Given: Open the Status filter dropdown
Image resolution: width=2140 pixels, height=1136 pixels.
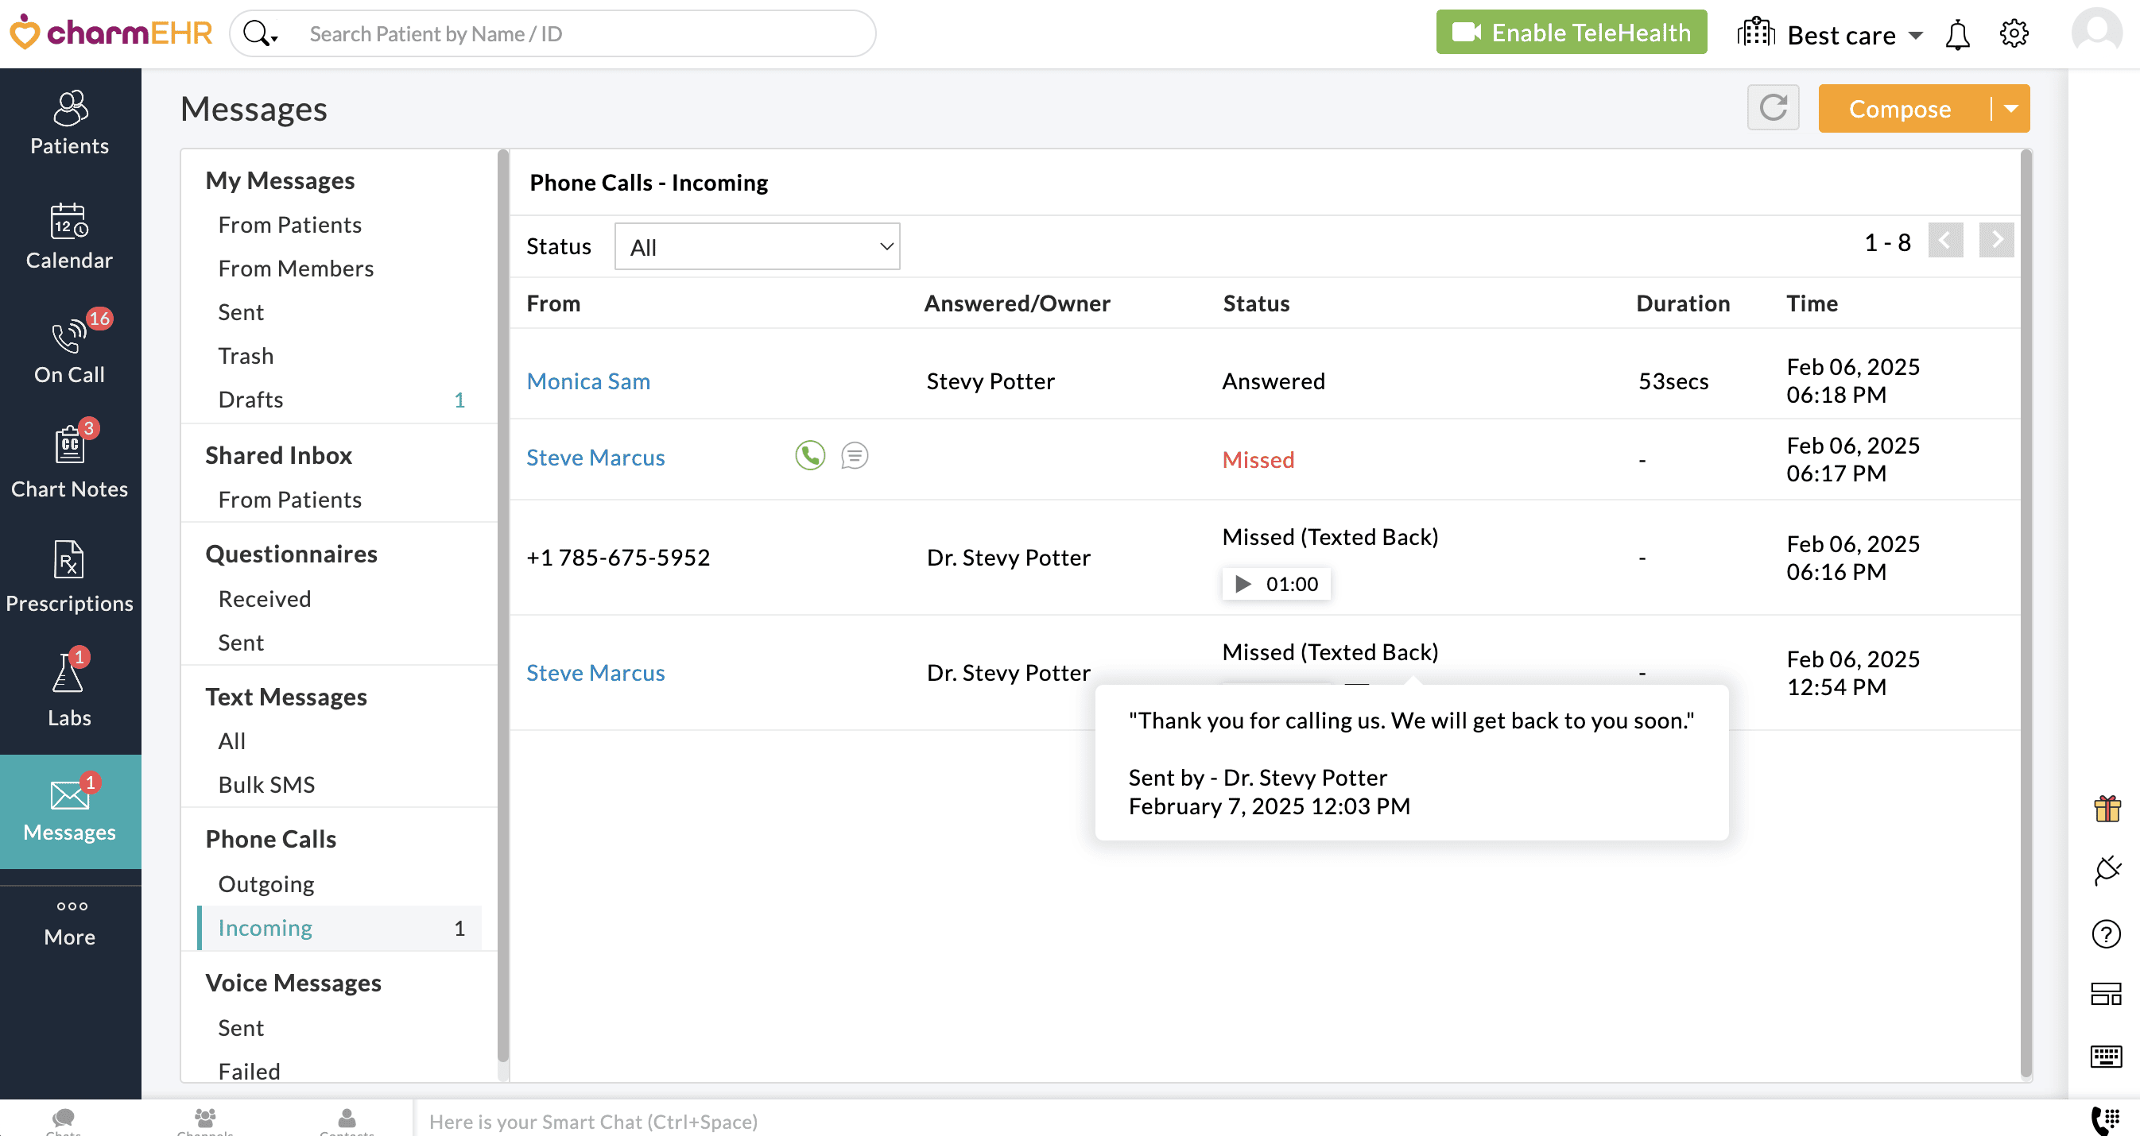Looking at the screenshot, I should coord(757,246).
